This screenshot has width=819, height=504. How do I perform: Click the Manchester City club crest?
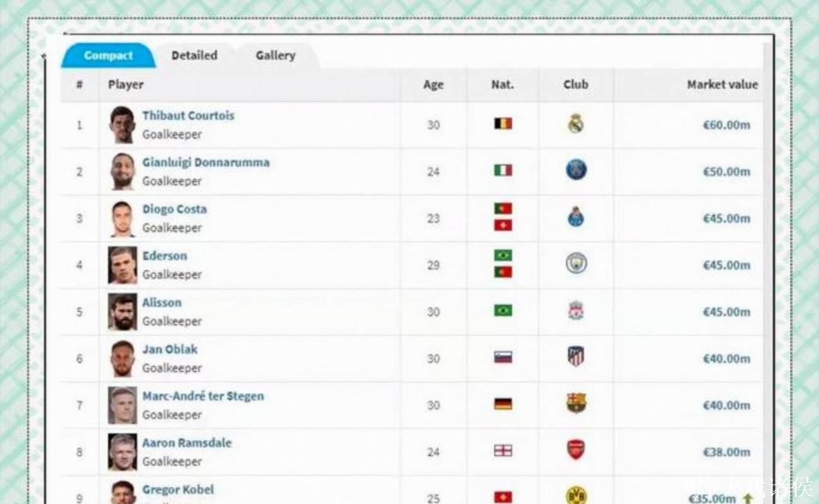(575, 264)
